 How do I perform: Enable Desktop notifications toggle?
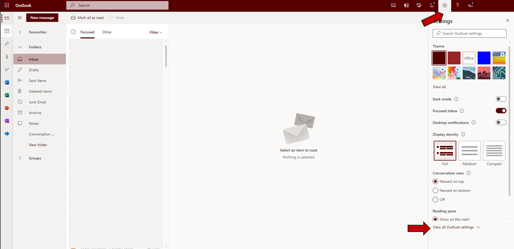(x=501, y=123)
